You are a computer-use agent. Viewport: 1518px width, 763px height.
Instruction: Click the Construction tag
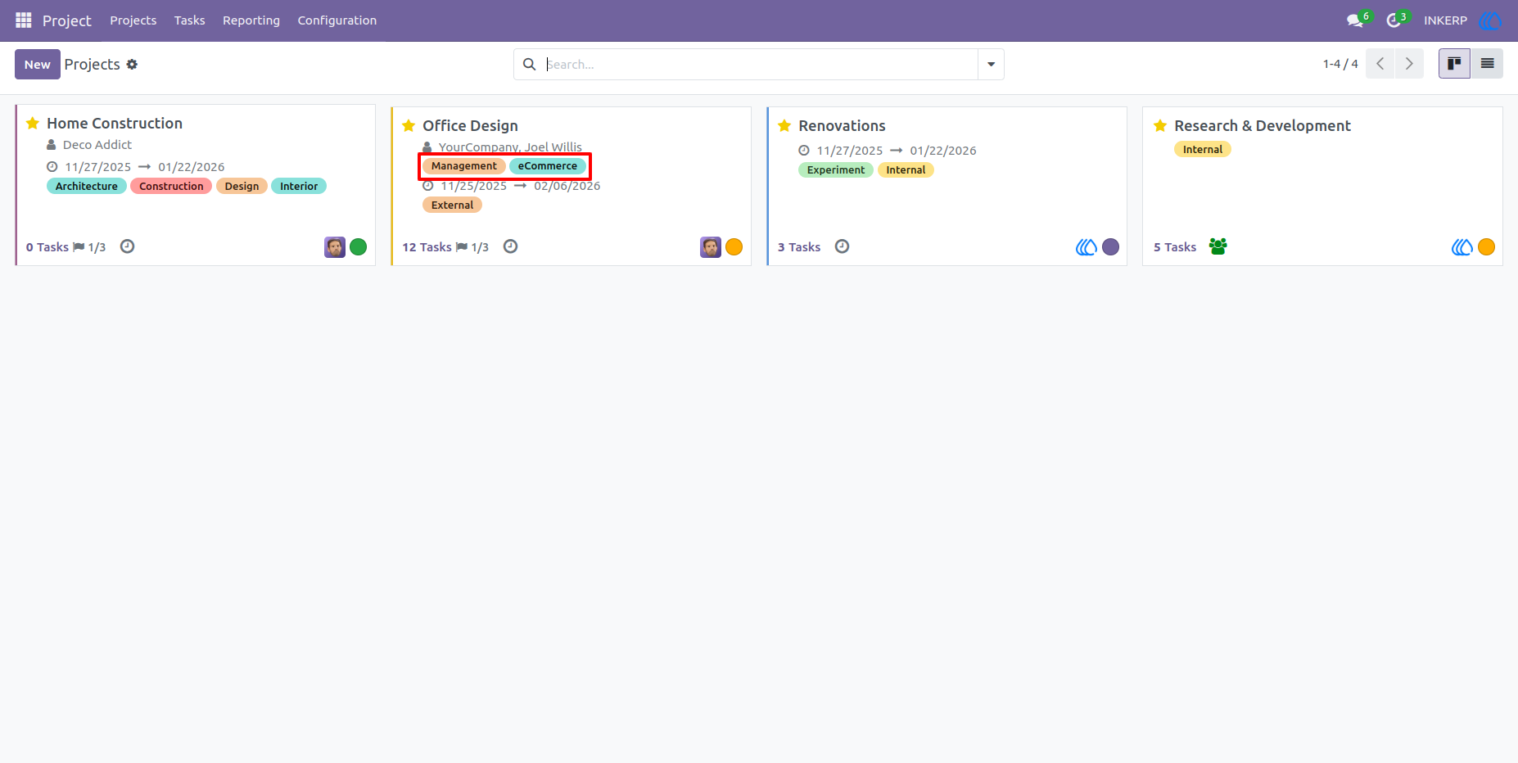coord(171,186)
